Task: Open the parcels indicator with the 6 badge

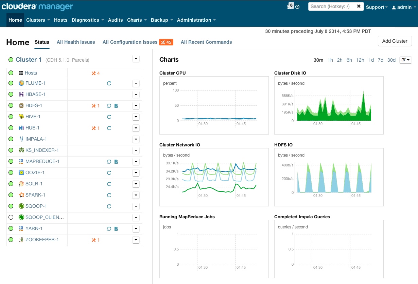Action: click(290, 6)
